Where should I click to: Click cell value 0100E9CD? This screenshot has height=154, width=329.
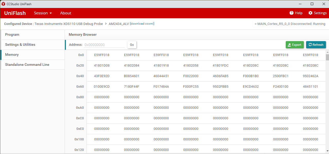coord(102,87)
